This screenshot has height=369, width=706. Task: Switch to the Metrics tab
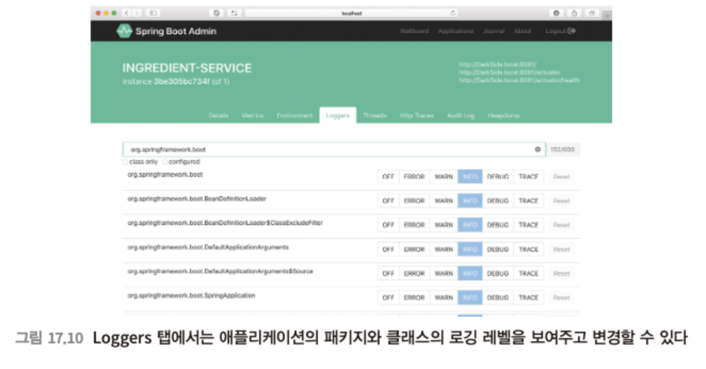[253, 115]
